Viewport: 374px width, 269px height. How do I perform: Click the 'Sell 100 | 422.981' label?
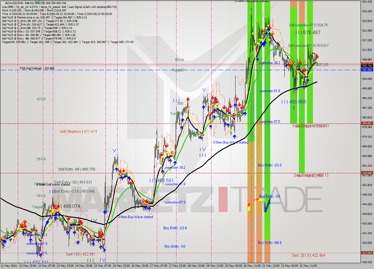[81, 254]
